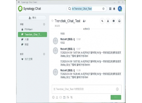Open the channel settings wrench icon
This screenshot has width=142, height=103.
coord(102,21)
